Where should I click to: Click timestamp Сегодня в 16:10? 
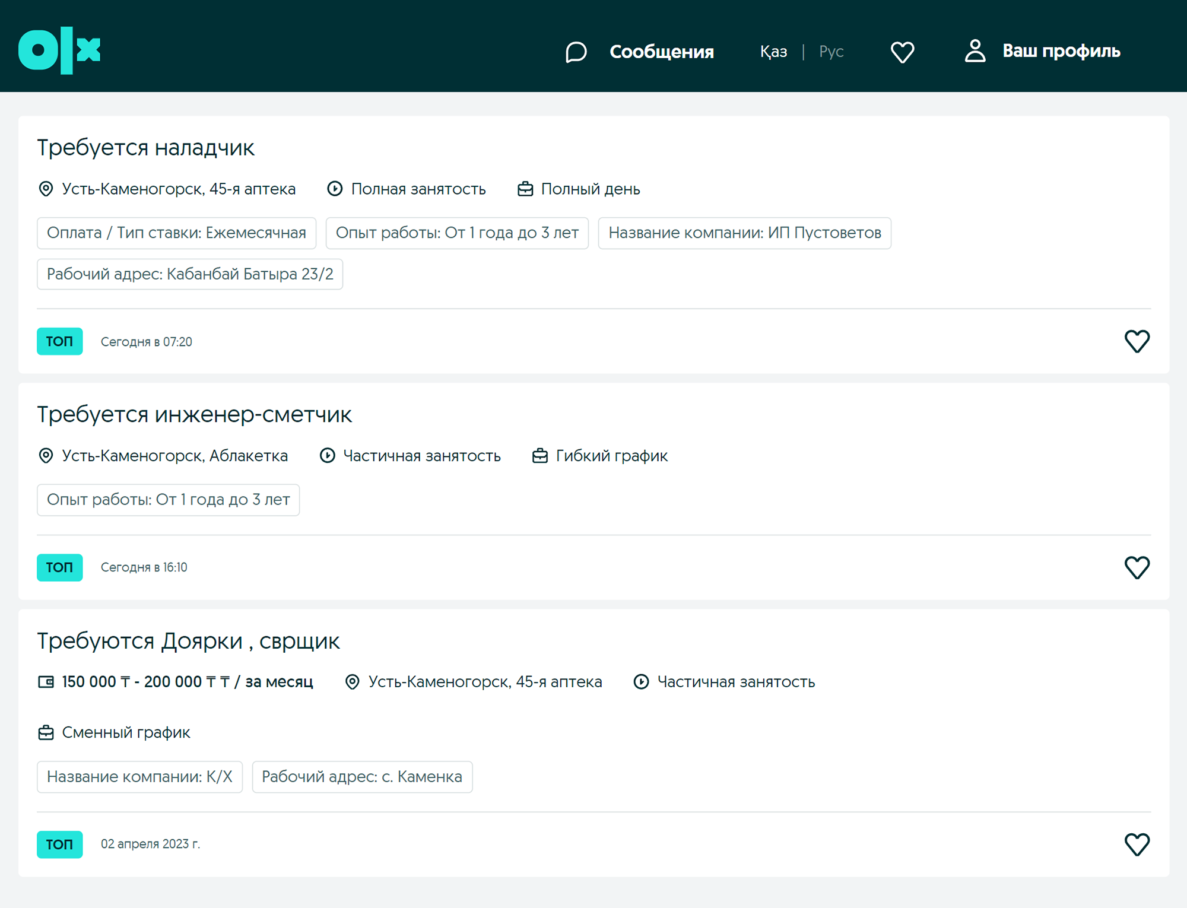coord(144,567)
